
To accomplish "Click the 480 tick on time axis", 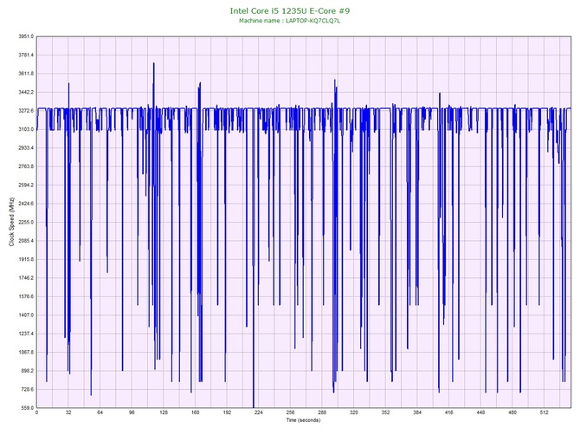I will tap(512, 412).
